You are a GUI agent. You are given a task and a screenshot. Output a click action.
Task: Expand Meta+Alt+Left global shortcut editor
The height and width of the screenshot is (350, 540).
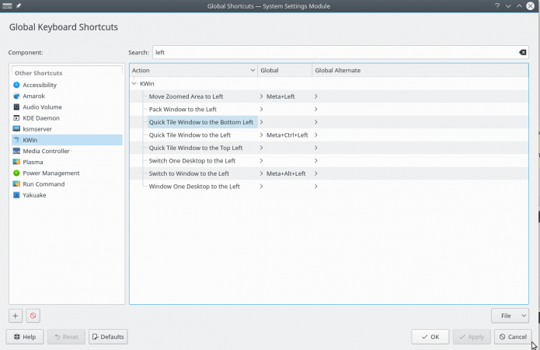pos(261,173)
